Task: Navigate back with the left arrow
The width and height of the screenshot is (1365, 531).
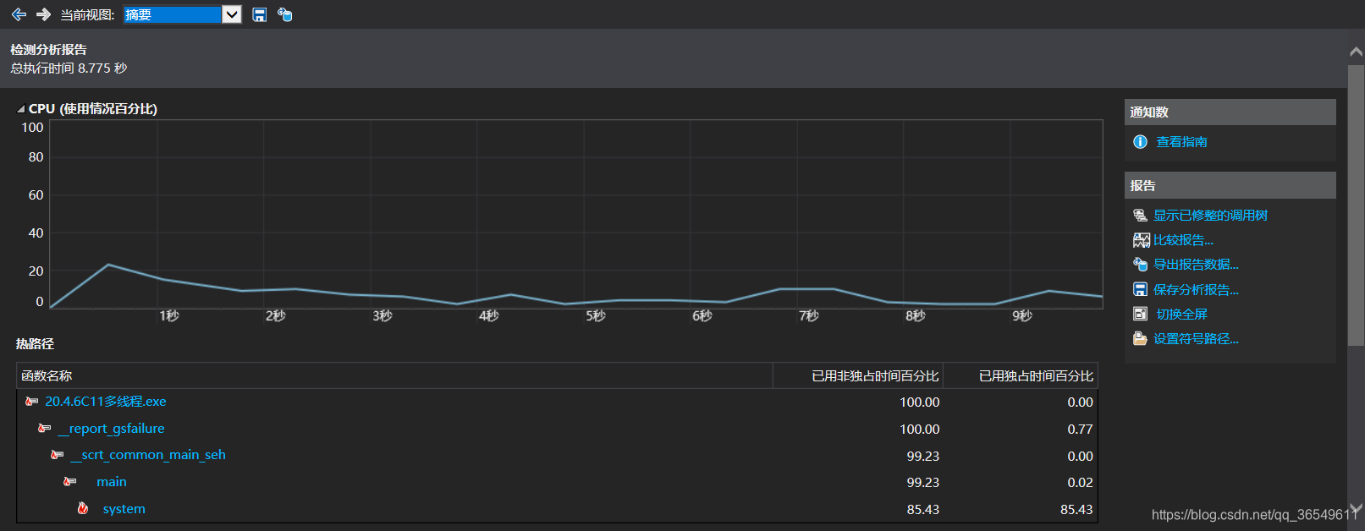Action: pos(19,14)
